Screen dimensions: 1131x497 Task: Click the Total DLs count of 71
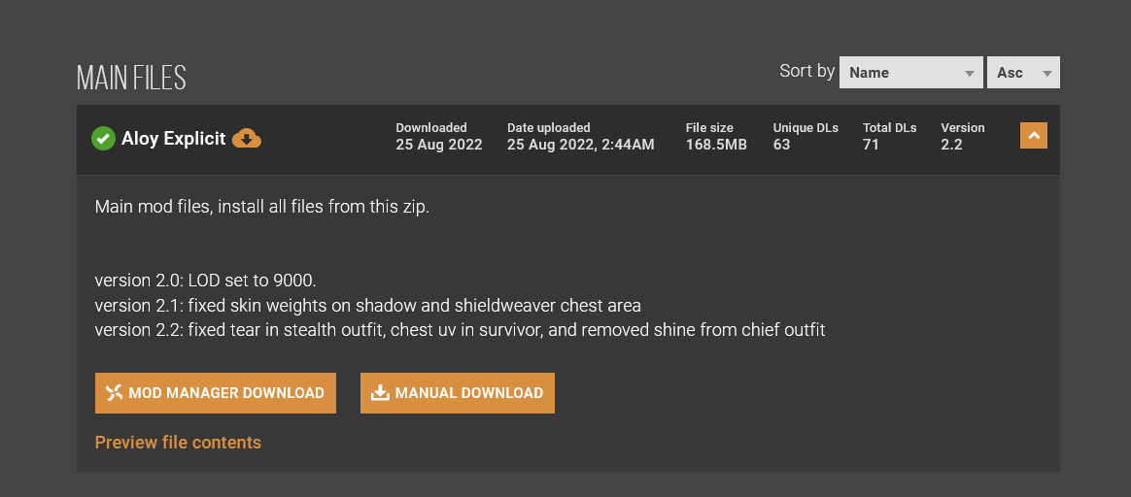(x=871, y=145)
